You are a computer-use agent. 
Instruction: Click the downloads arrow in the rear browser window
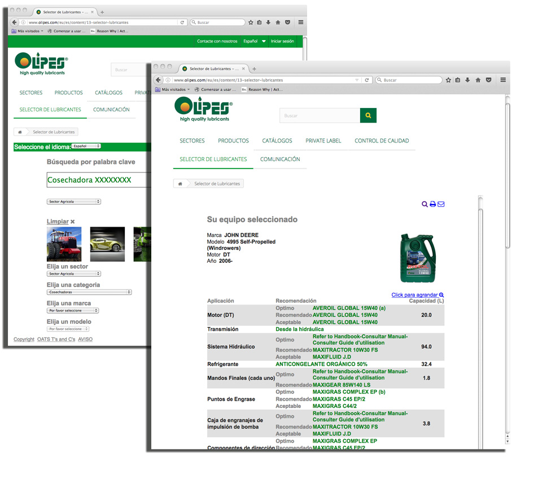[268, 22]
